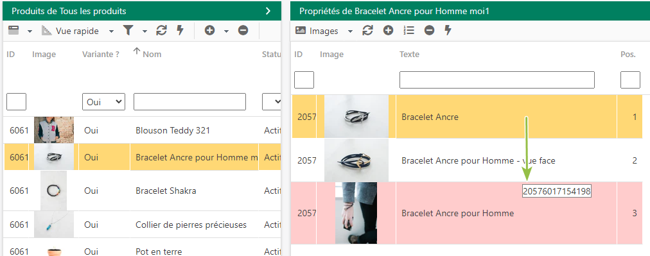
Task: Click the Nom filter text field
Action: click(x=189, y=102)
